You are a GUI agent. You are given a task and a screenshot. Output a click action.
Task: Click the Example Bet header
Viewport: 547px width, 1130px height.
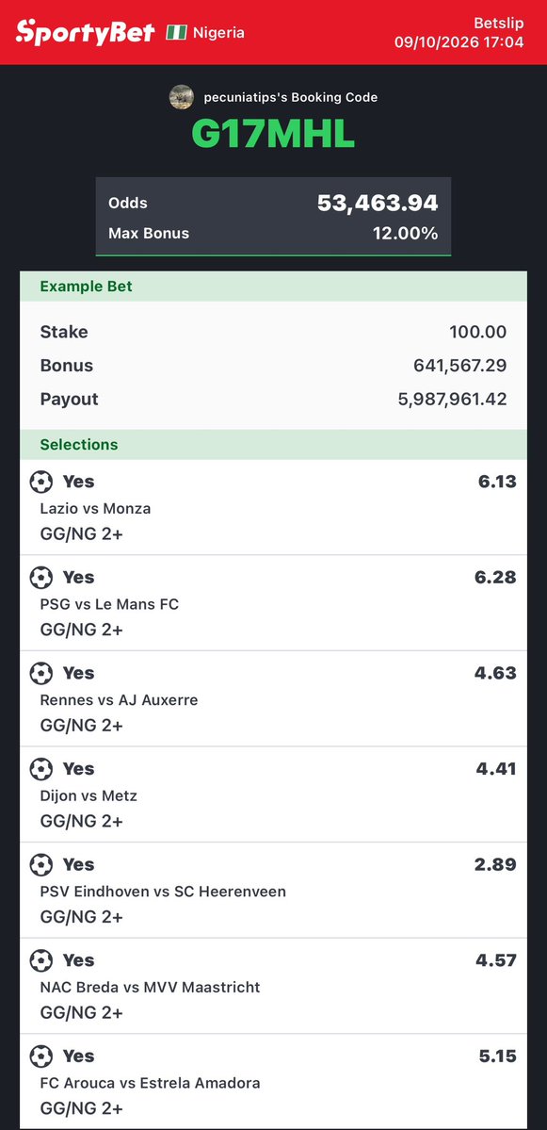coord(273,287)
